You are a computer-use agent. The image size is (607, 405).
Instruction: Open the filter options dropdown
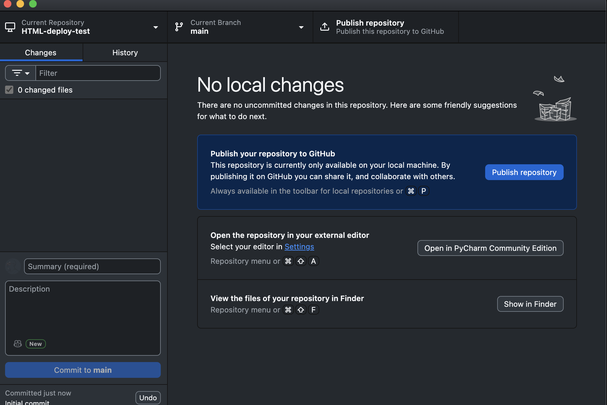click(21, 73)
